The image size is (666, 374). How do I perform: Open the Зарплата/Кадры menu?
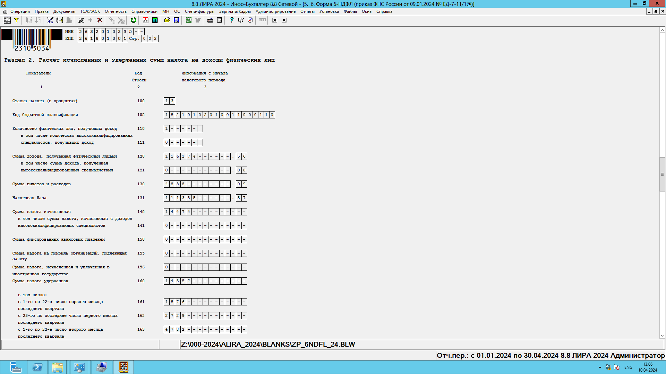[x=235, y=11]
